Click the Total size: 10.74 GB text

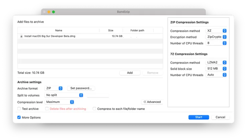[31, 73]
